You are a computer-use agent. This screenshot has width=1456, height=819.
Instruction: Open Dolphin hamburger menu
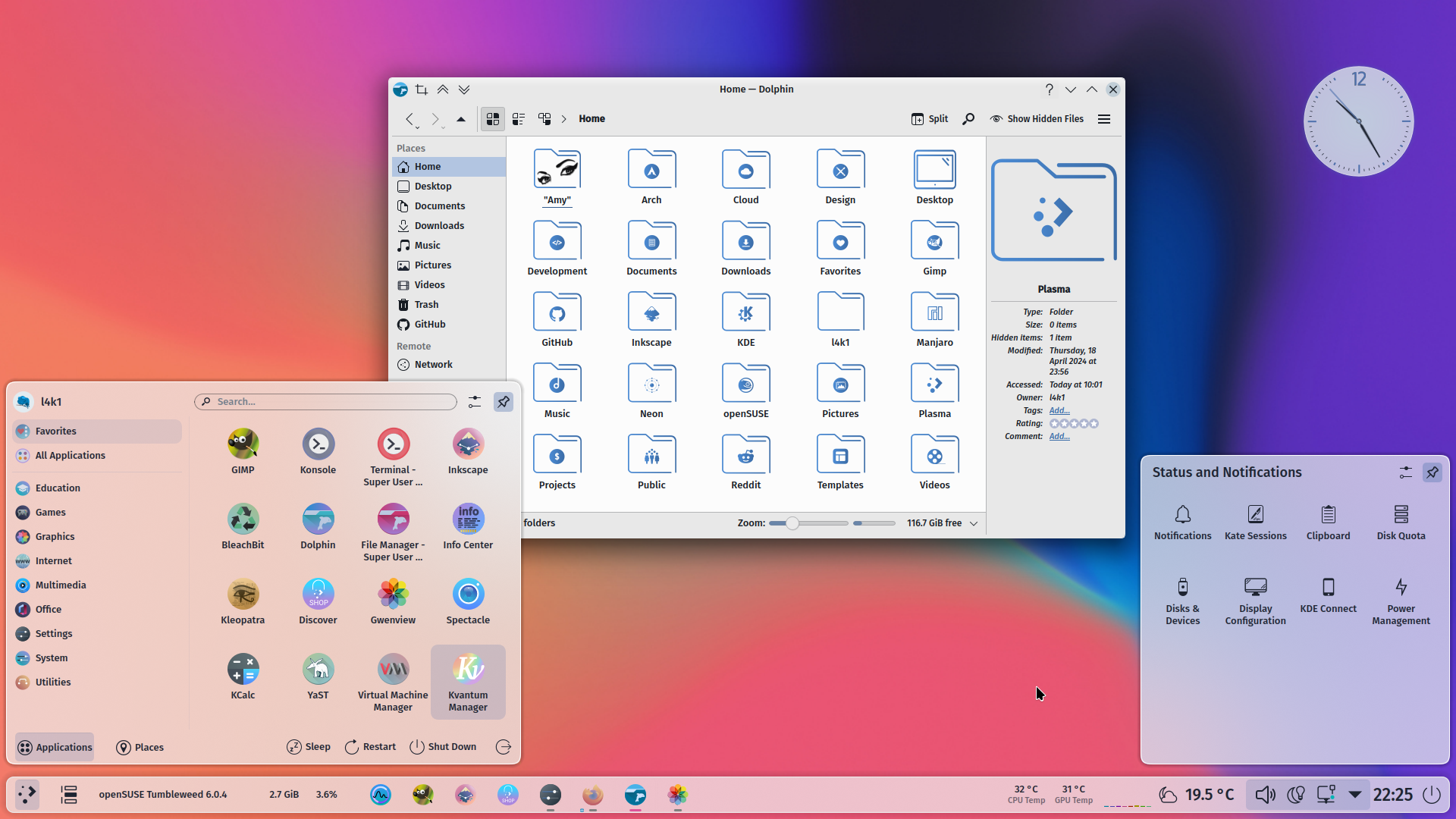pos(1104,119)
